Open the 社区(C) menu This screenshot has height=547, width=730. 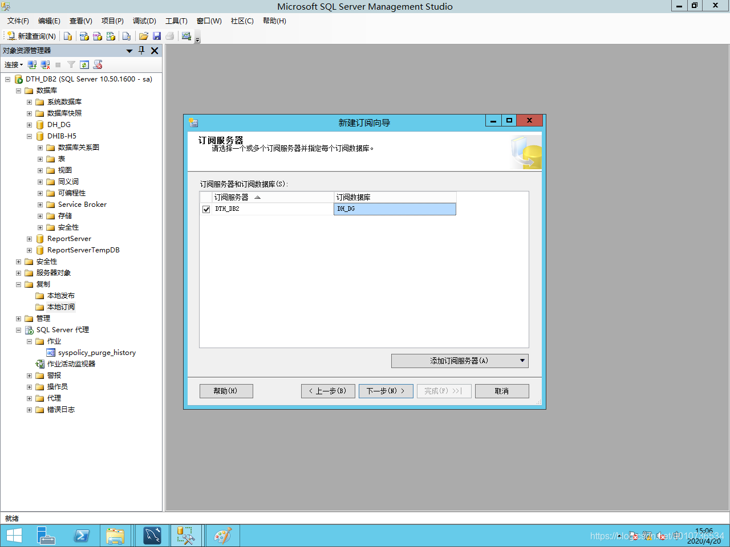tap(242, 21)
